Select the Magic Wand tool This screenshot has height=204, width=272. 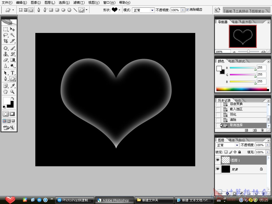click(12, 35)
